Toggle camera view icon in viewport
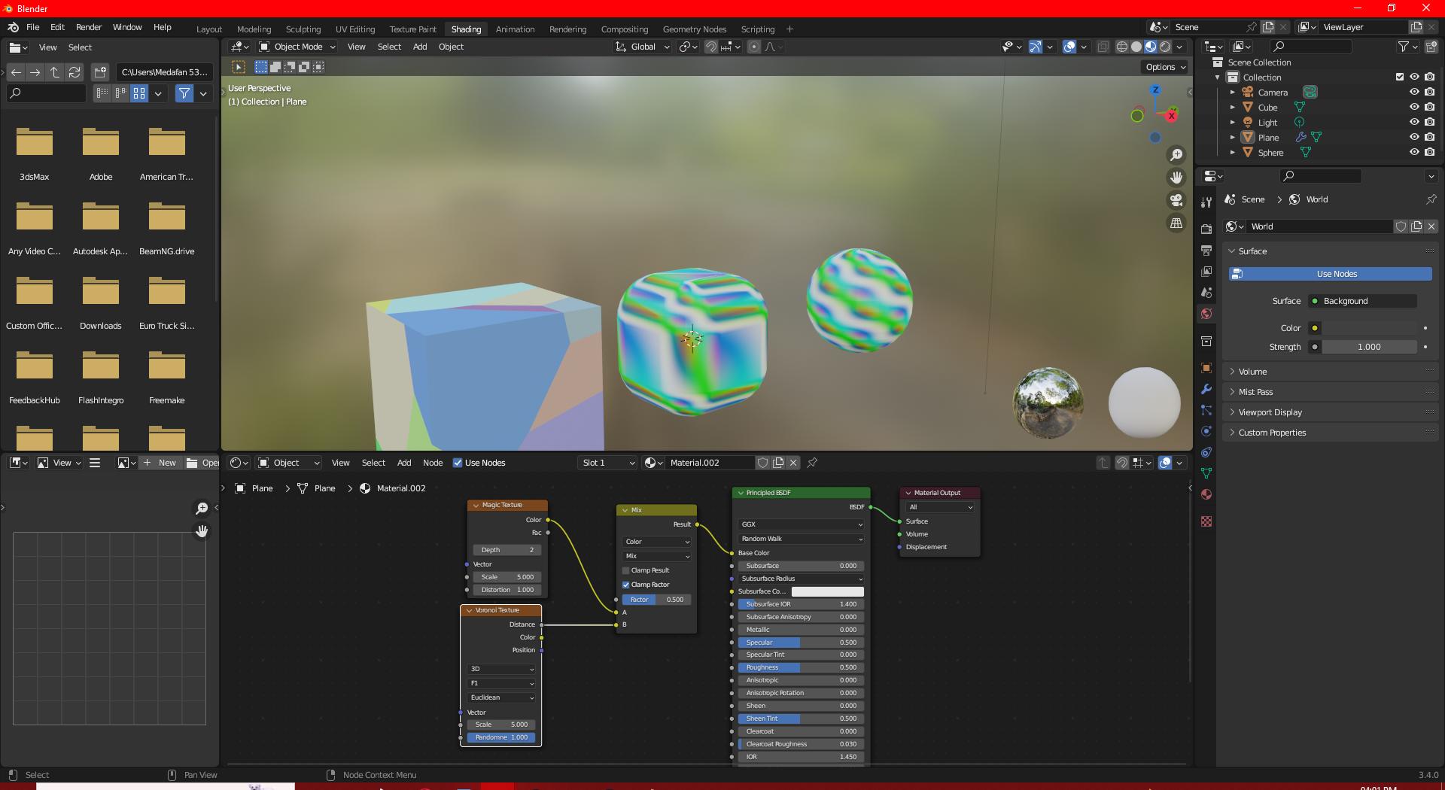The image size is (1445, 790). [x=1176, y=200]
